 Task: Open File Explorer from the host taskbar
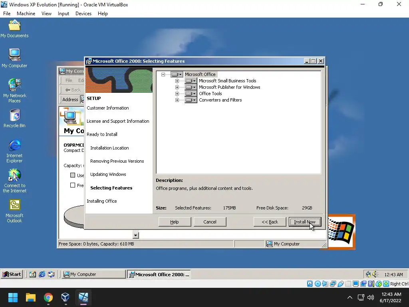point(30,297)
